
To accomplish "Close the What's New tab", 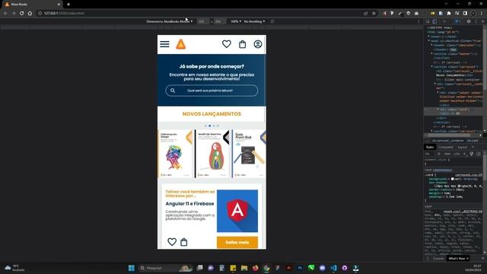I will (467, 259).
